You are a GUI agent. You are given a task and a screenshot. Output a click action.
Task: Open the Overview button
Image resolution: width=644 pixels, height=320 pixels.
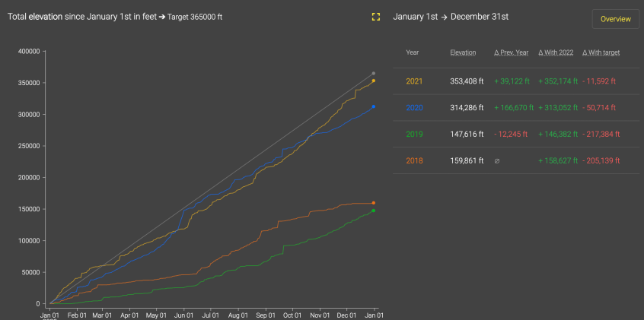pyautogui.click(x=615, y=19)
